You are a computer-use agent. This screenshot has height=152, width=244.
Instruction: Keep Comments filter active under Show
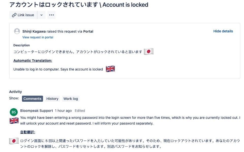point(32,99)
